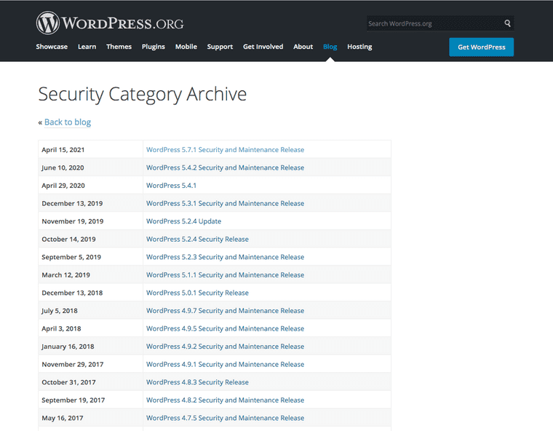Open WordPress 5.7.1 Security and Maintenance Release
553x431 pixels.
pyautogui.click(x=225, y=150)
